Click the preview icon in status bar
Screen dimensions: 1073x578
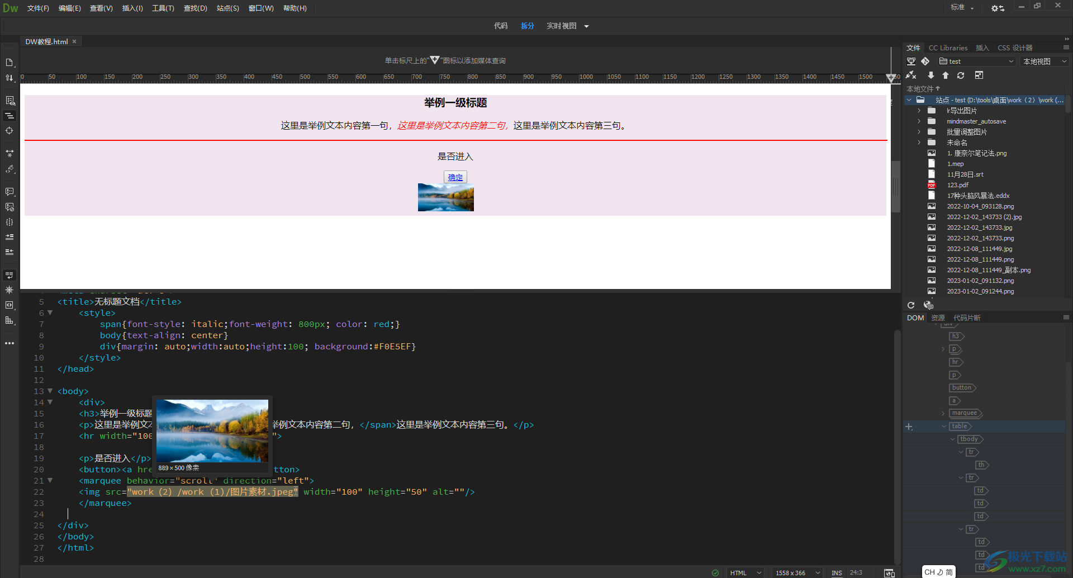point(889,573)
